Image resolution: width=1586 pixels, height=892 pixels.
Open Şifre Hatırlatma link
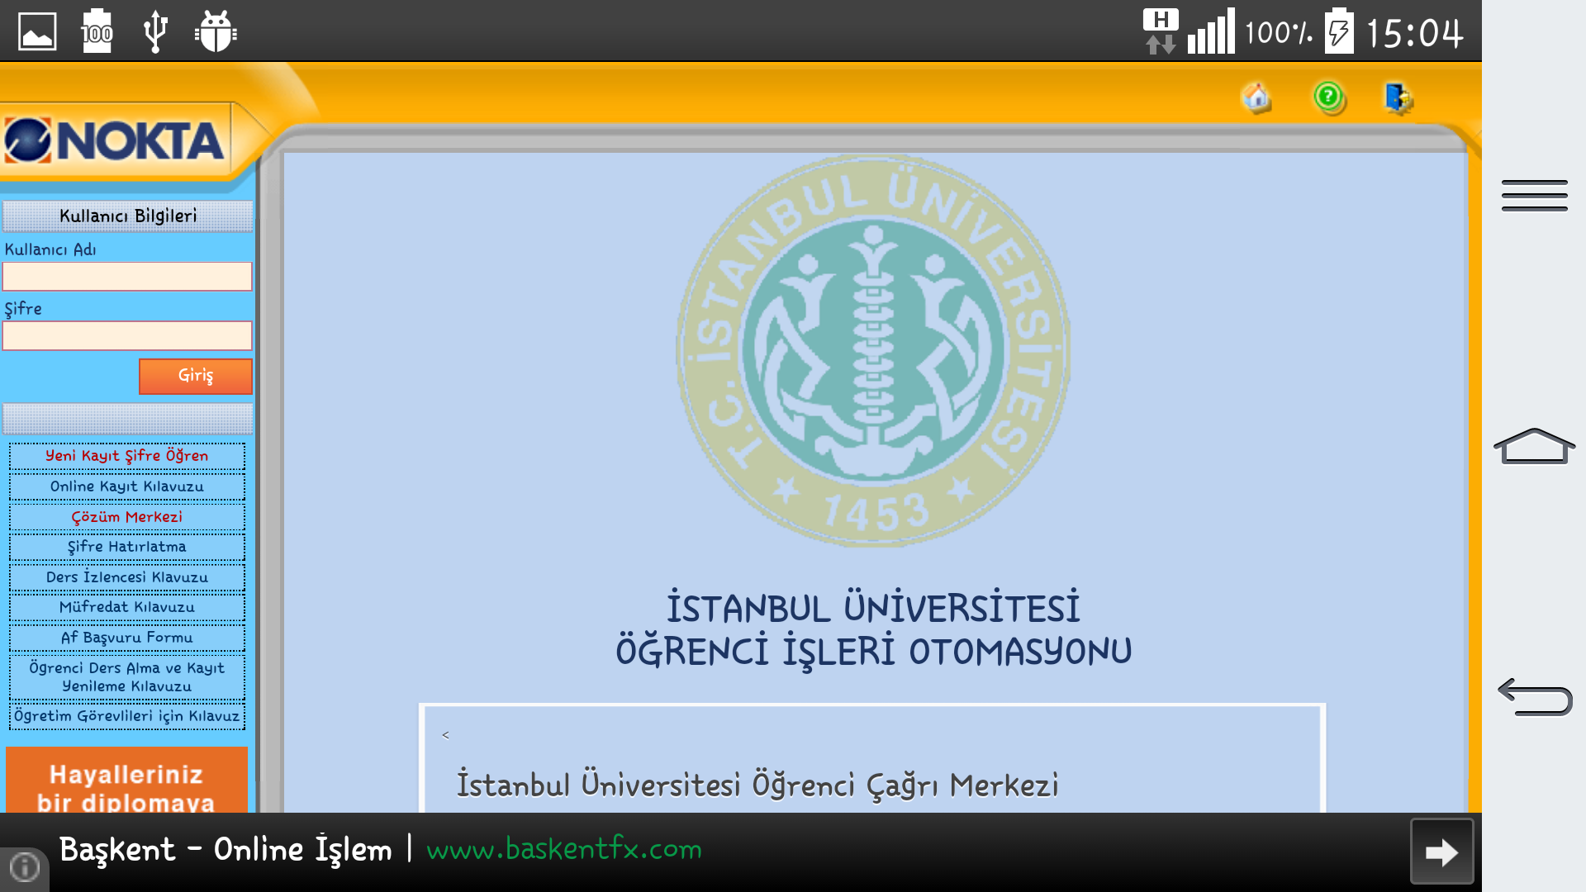point(127,547)
